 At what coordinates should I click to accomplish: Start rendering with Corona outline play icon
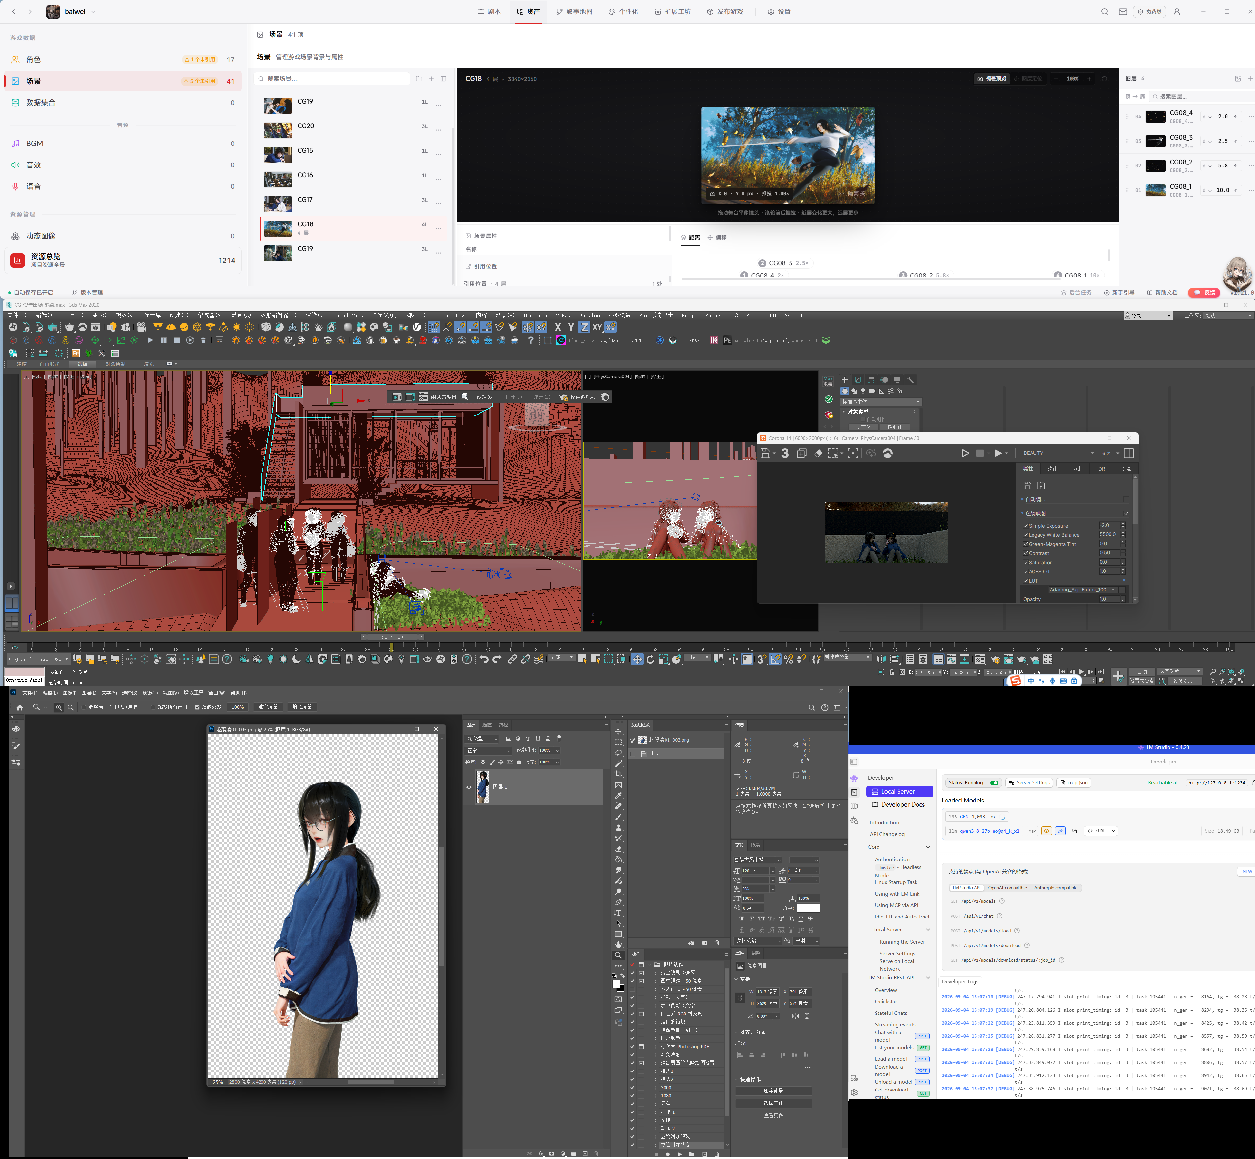tap(965, 454)
